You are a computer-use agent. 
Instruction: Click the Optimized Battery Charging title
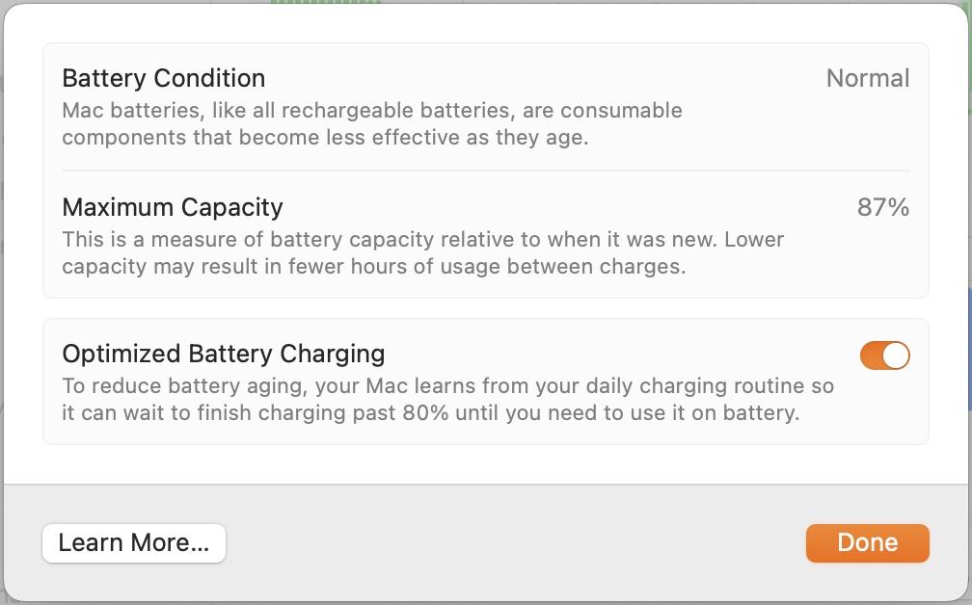pyautogui.click(x=223, y=354)
